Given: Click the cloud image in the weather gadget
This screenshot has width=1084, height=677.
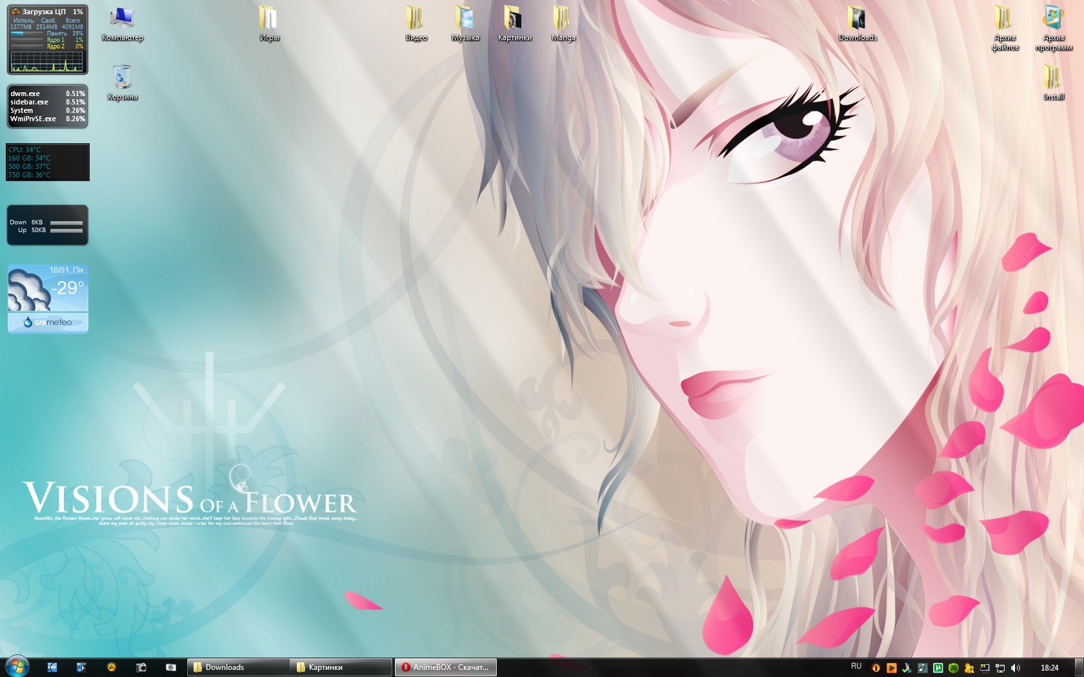Looking at the screenshot, I should pyautogui.click(x=28, y=291).
